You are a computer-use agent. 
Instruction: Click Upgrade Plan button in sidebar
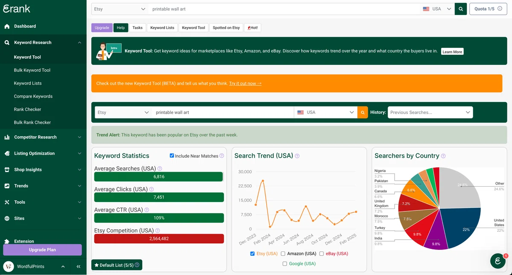tap(42, 250)
